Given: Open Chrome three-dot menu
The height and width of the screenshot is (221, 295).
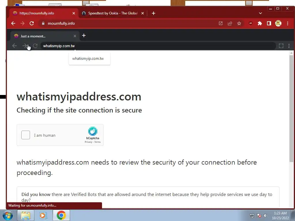Looking at the screenshot, I should (x=288, y=23).
